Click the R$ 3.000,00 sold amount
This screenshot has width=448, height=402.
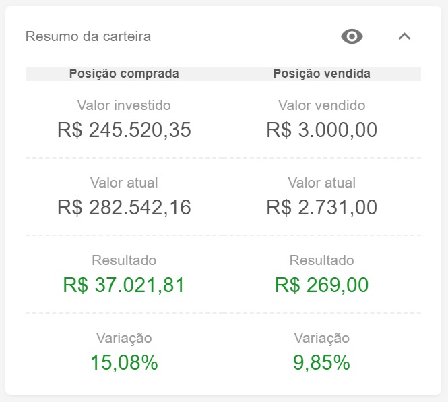[321, 130]
